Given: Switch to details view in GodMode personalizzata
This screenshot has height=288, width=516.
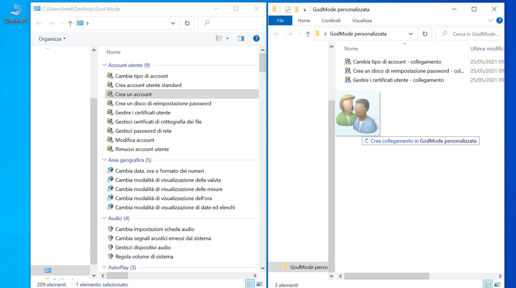Looking at the screenshot, I should click(x=487, y=284).
